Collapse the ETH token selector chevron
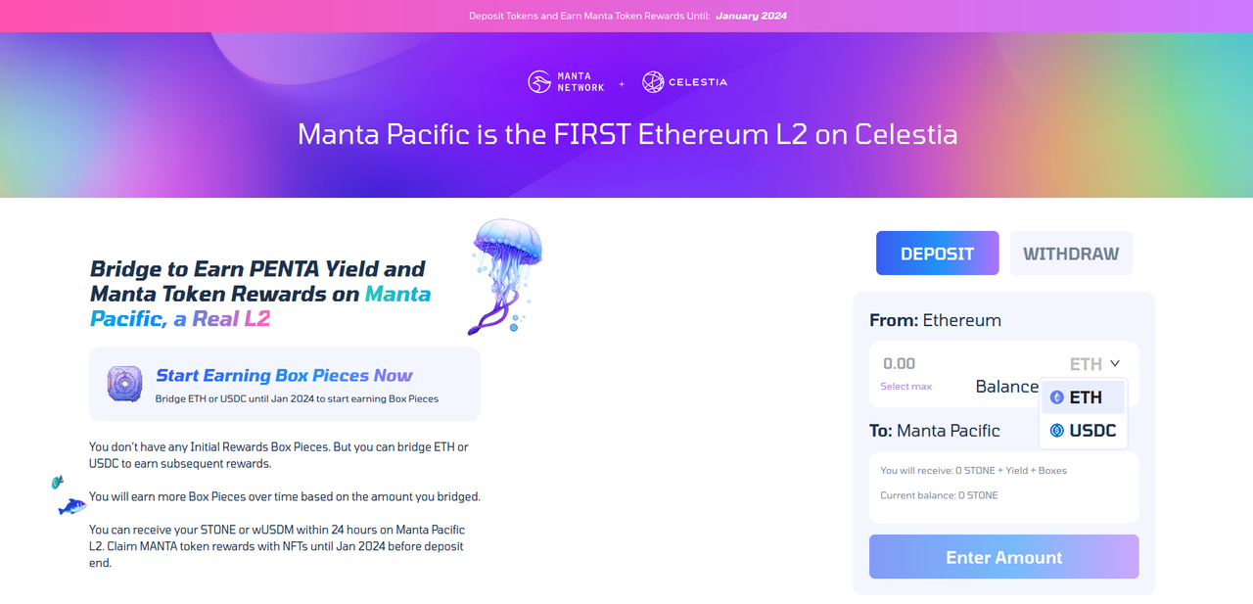 [x=1115, y=364]
